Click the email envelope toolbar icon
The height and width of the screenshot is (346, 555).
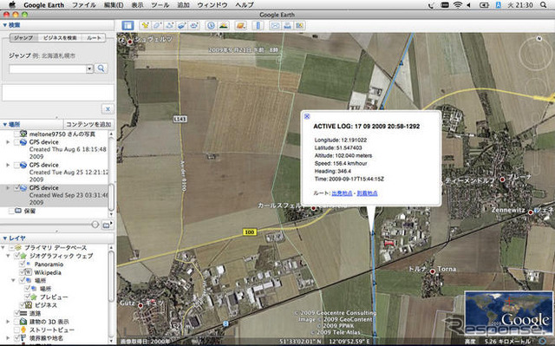point(275,25)
